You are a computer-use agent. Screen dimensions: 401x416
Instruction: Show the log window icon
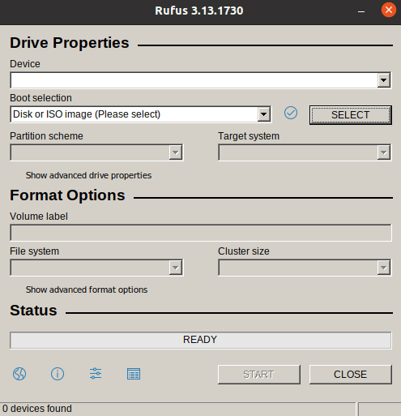tap(134, 374)
